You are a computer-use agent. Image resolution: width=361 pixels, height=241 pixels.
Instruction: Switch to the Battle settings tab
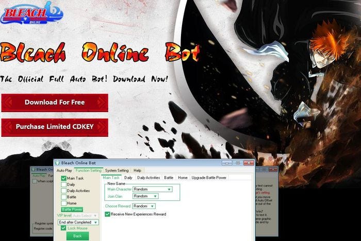pos(169,178)
